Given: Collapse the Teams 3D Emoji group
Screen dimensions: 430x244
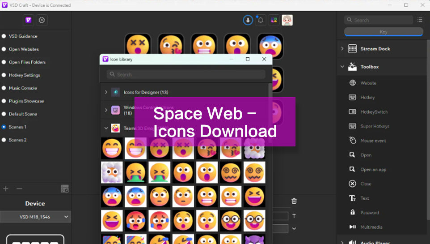Looking at the screenshot, I should (x=106, y=128).
